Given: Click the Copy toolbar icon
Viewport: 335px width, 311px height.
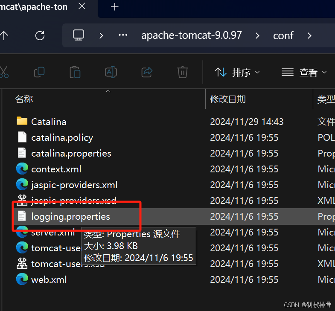Looking at the screenshot, I should click(39, 72).
